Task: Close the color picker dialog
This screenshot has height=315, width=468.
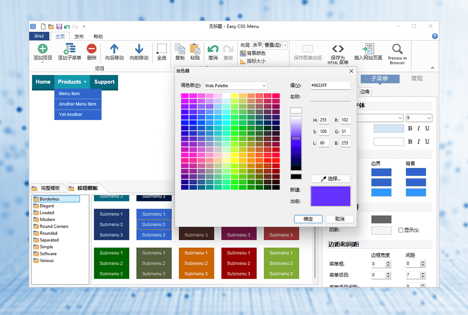Action: (351, 71)
